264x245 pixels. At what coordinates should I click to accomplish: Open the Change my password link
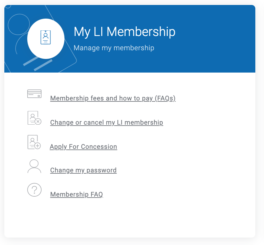(x=83, y=170)
